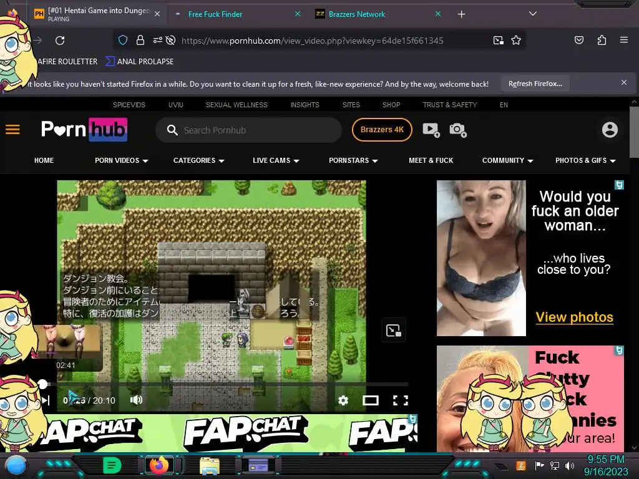Open the SHOP top link
The width and height of the screenshot is (639, 479).
391,105
